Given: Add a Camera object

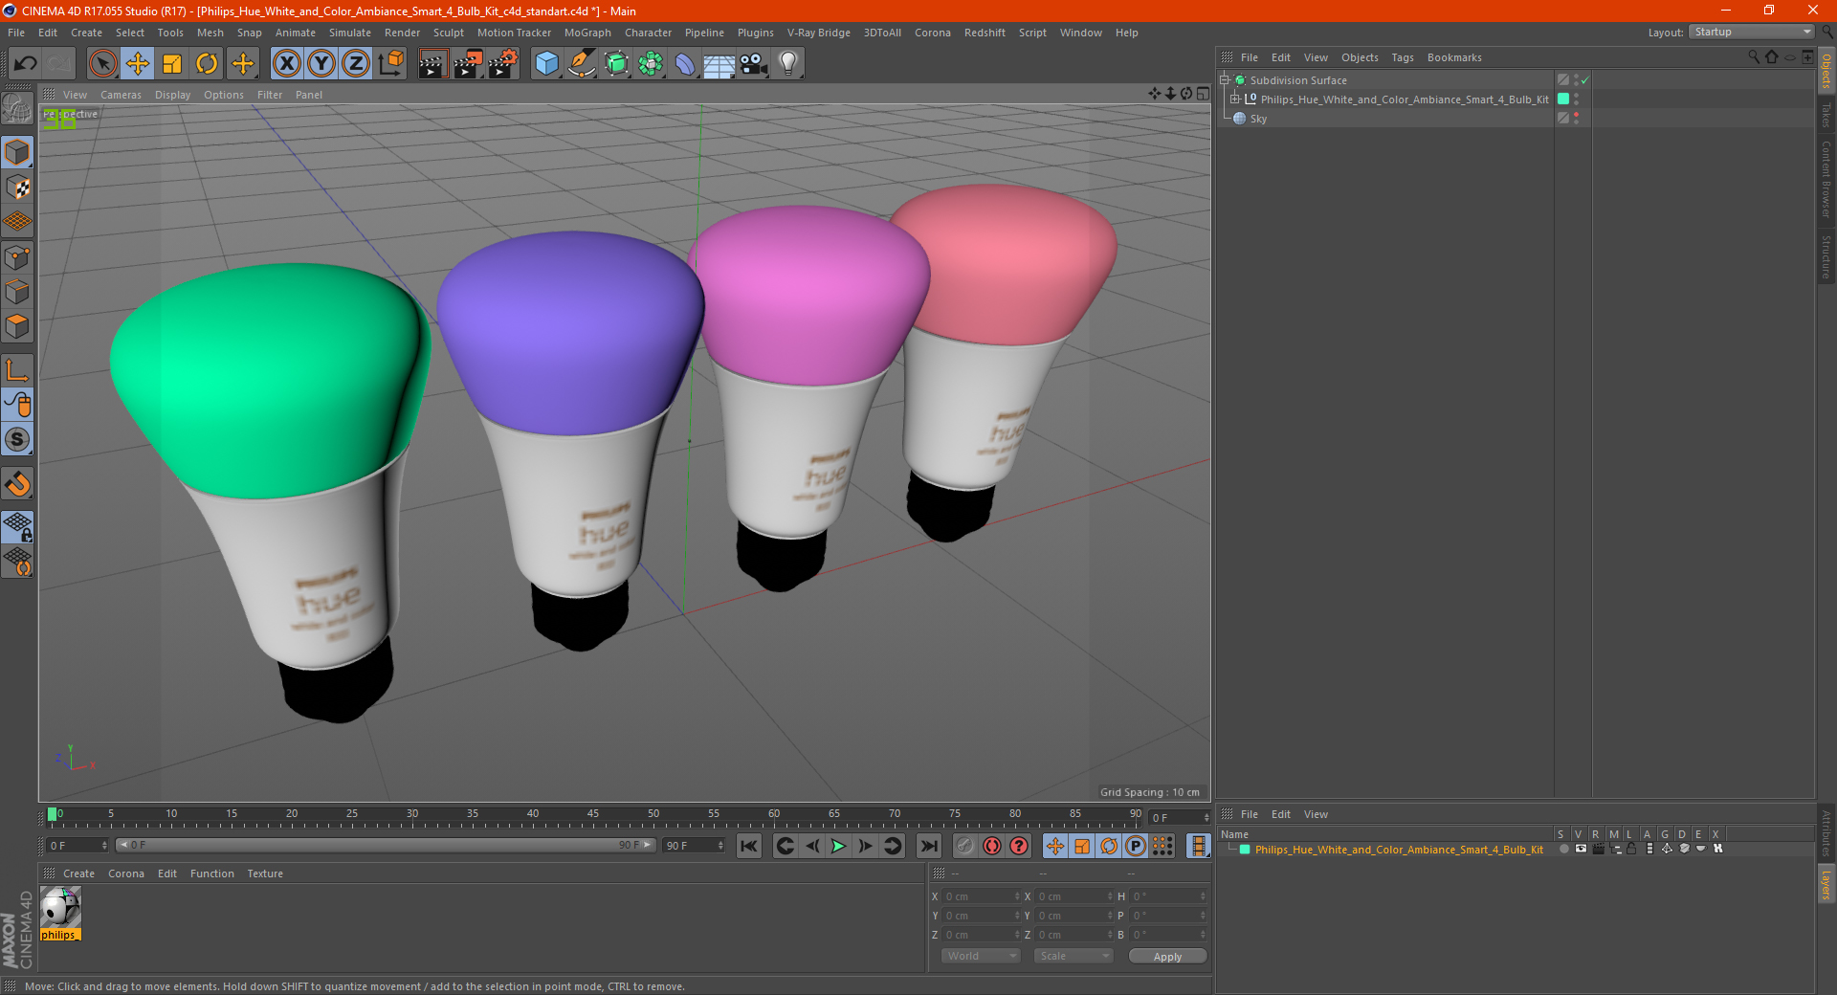Looking at the screenshot, I should pyautogui.click(x=754, y=64).
